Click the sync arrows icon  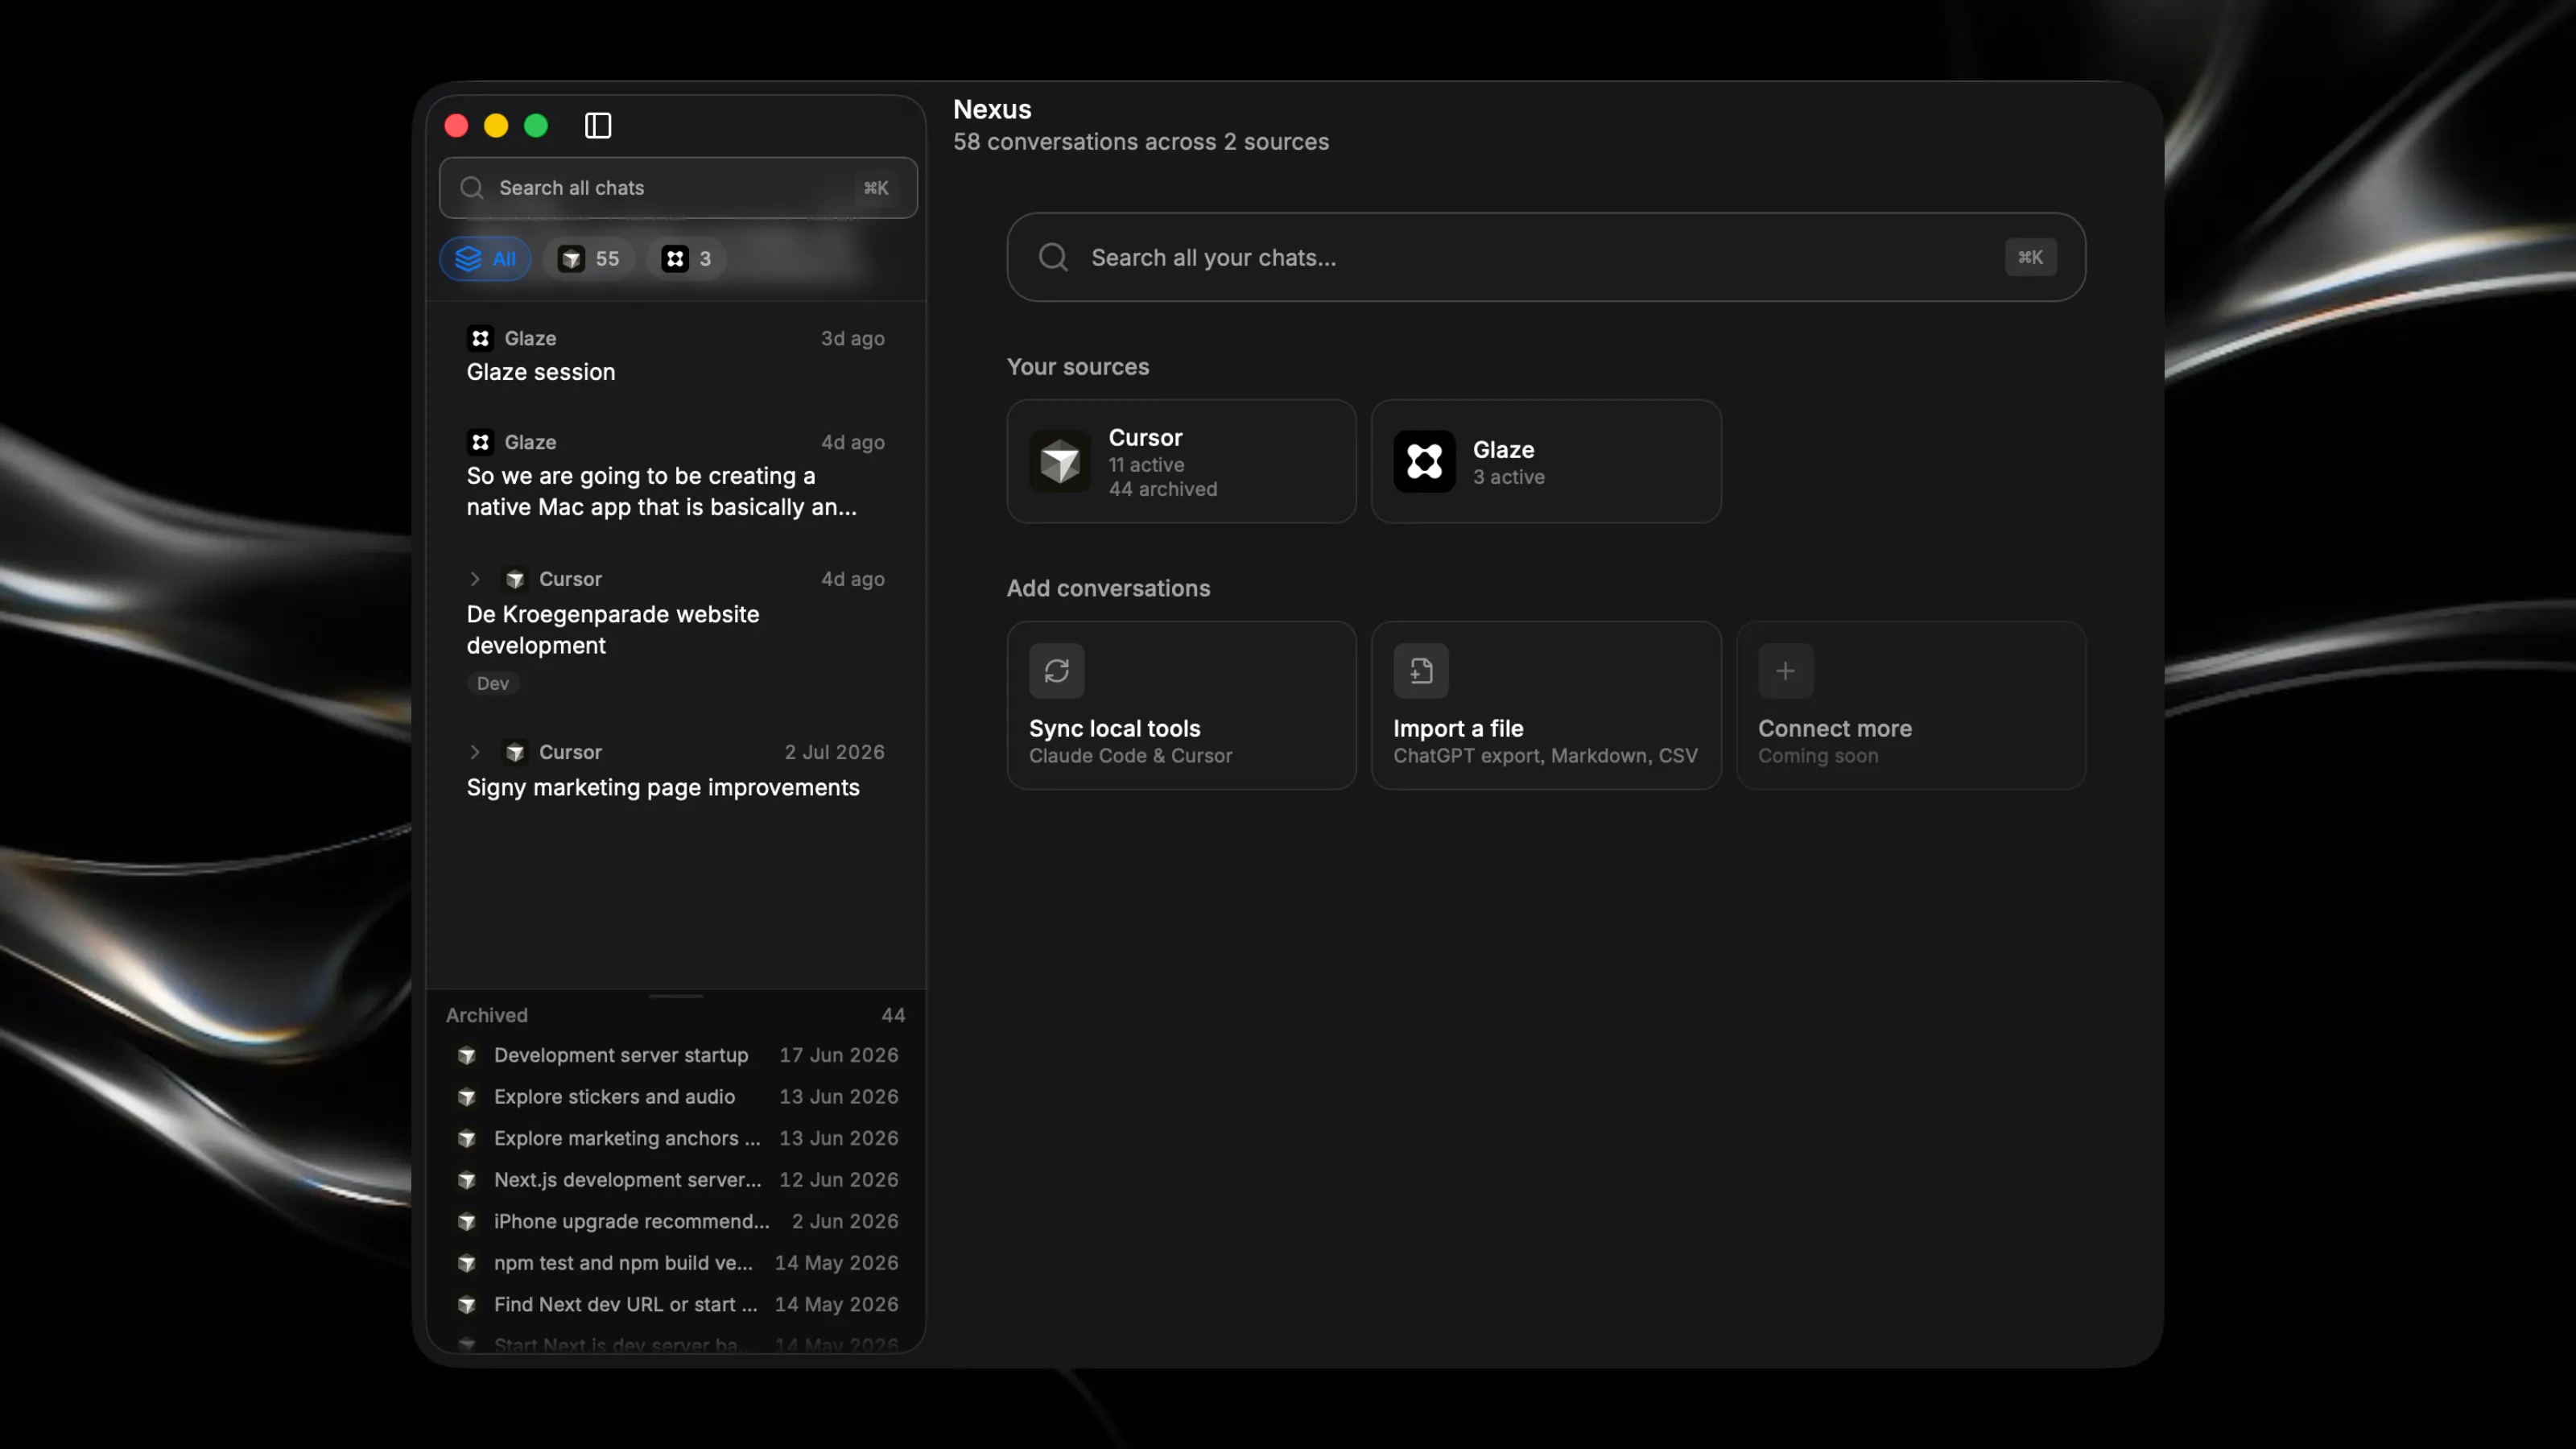click(x=1057, y=671)
